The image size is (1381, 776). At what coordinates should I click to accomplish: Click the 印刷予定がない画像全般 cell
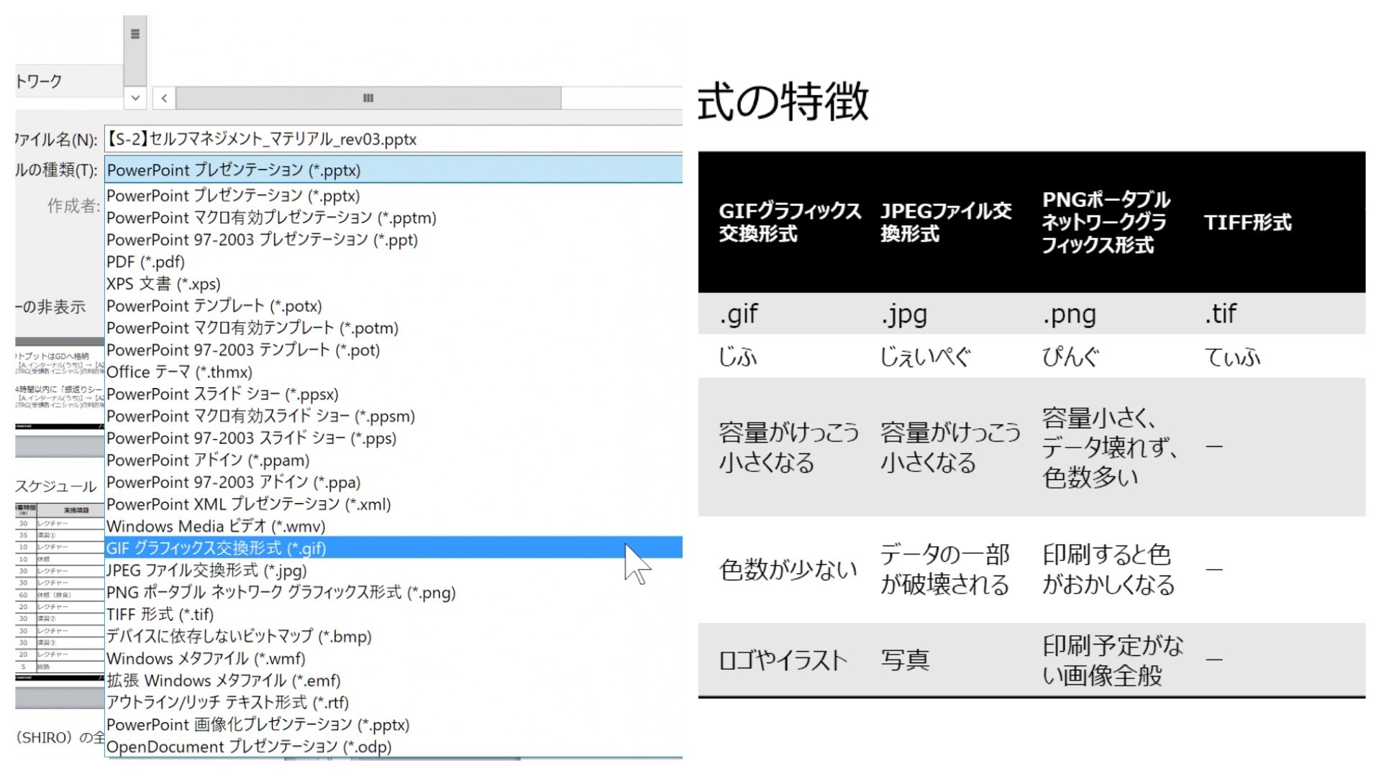(1113, 660)
